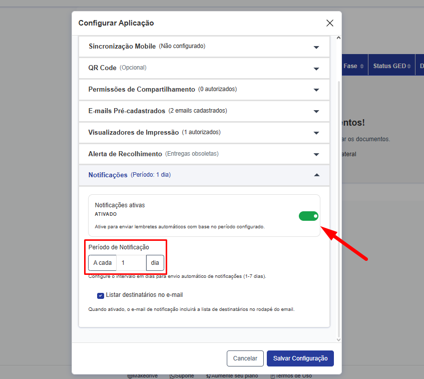The height and width of the screenshot is (379, 424).
Task: Click Salvar Configuração button
Action: [300, 358]
